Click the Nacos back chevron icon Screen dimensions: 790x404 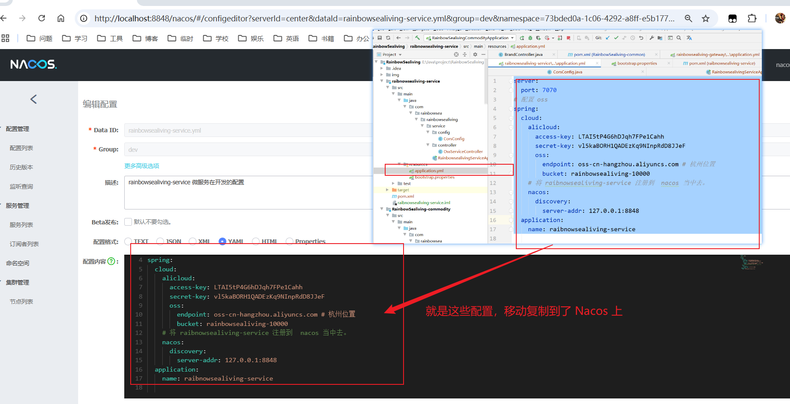coord(34,99)
